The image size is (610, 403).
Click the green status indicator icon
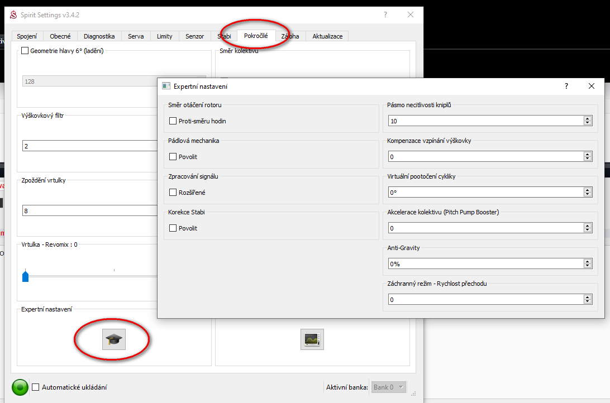20,387
